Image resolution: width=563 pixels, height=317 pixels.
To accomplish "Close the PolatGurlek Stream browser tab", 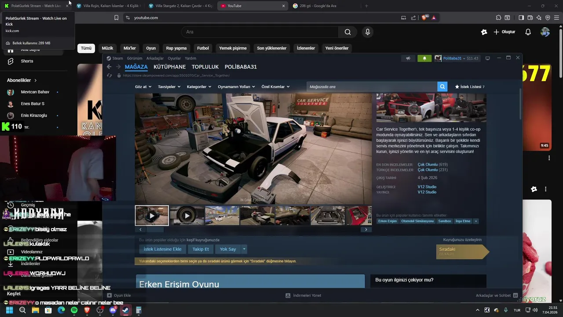I will (67, 6).
